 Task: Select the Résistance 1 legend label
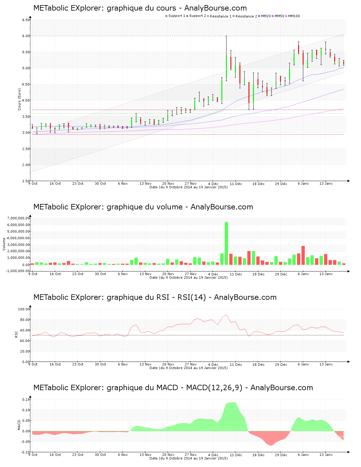[221, 16]
